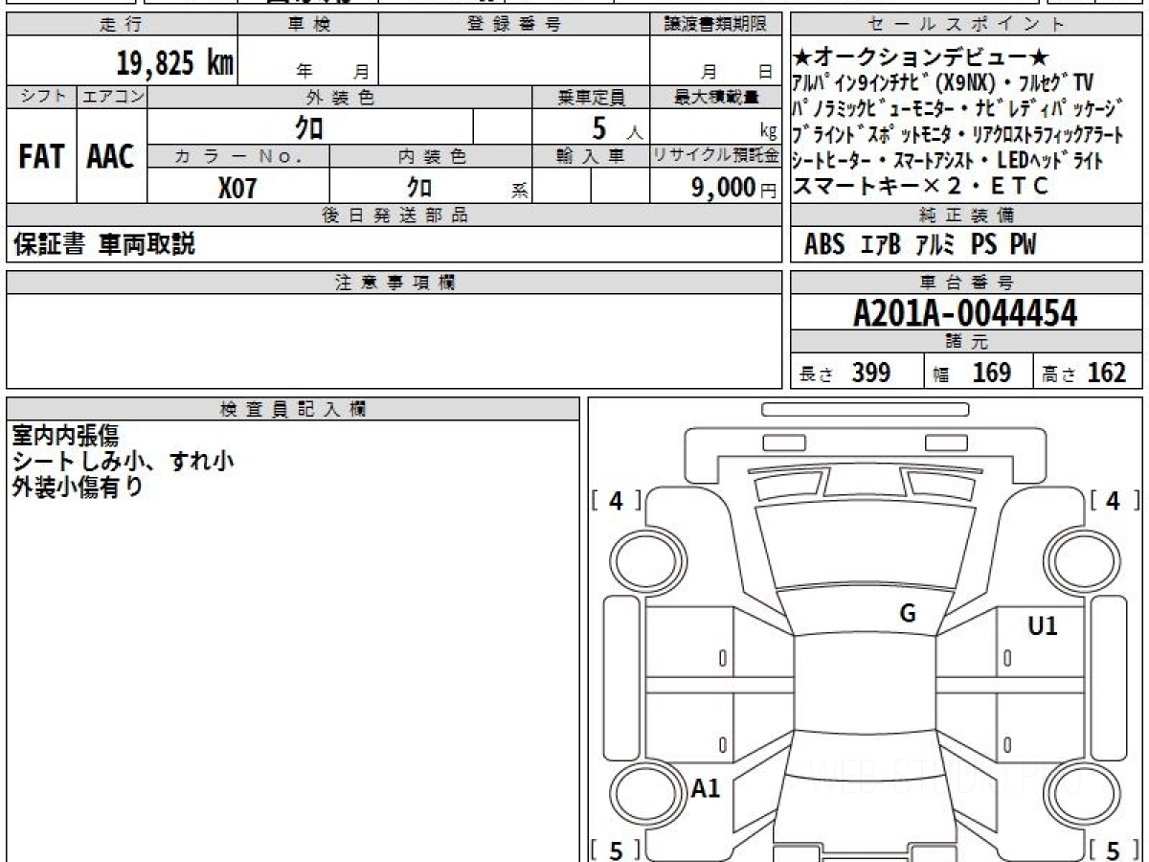The image size is (1149, 862).
Task: Select exterior color value クロ under 外装色
Action: (x=309, y=127)
